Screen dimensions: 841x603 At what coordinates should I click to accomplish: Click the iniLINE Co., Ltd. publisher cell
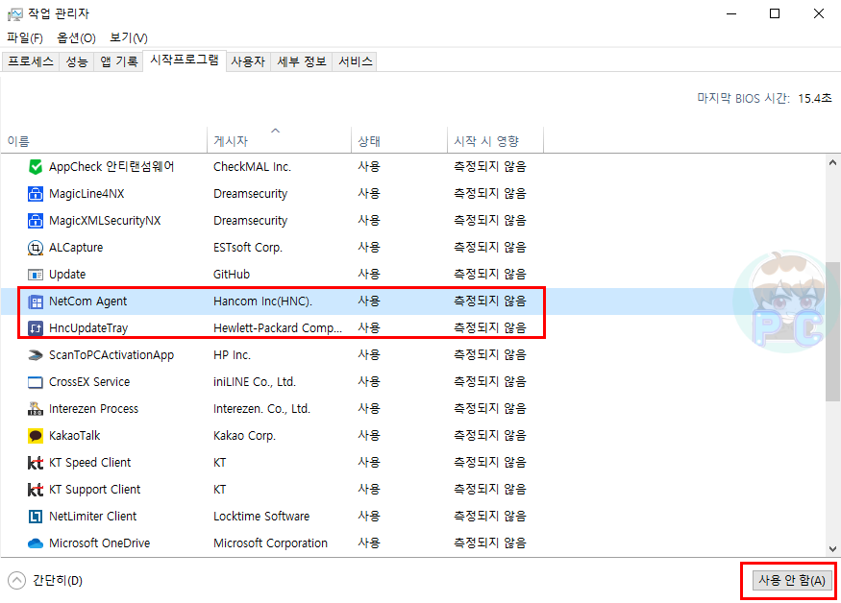[255, 381]
